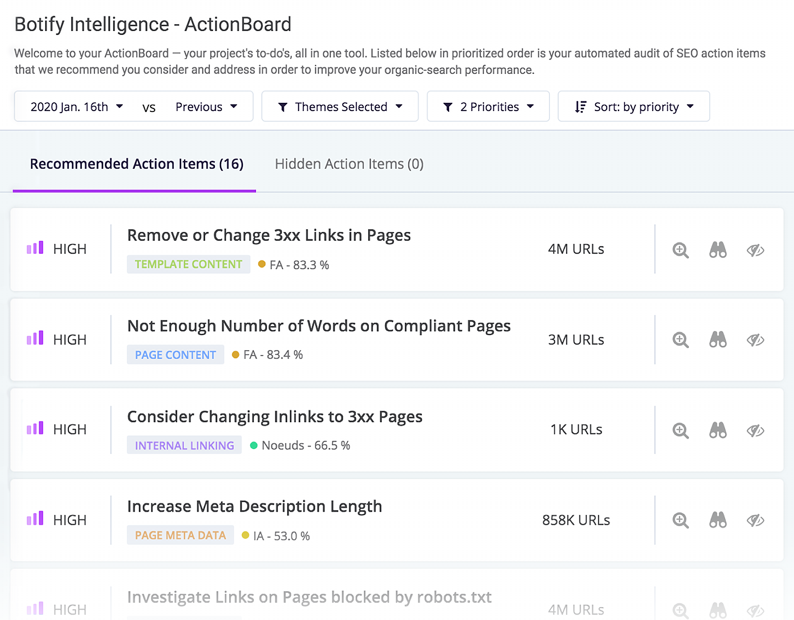Viewport: 794px width, 620px height.
Task: Hide the Consider Changing Inlinks to 3xx item
Action: (756, 430)
